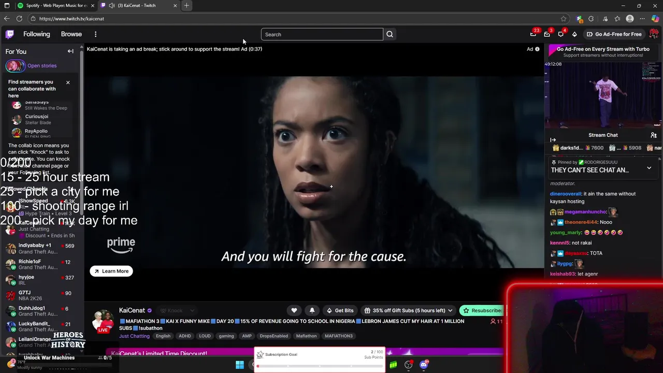Reload the Twitch page
This screenshot has width=663, height=373.
(x=19, y=19)
